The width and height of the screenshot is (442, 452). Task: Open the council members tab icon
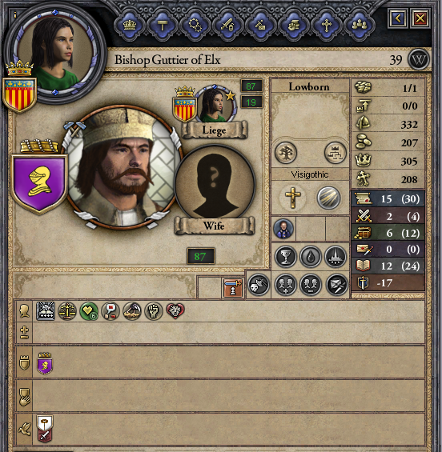pyautogui.click(x=360, y=25)
